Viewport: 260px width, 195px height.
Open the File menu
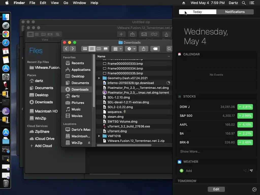[x=32, y=3]
